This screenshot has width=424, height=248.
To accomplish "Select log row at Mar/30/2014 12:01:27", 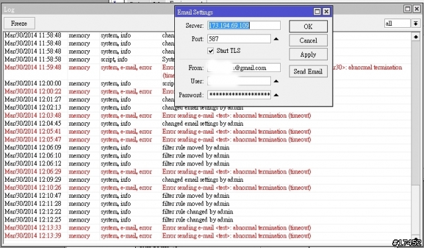I will click(x=207, y=99).
